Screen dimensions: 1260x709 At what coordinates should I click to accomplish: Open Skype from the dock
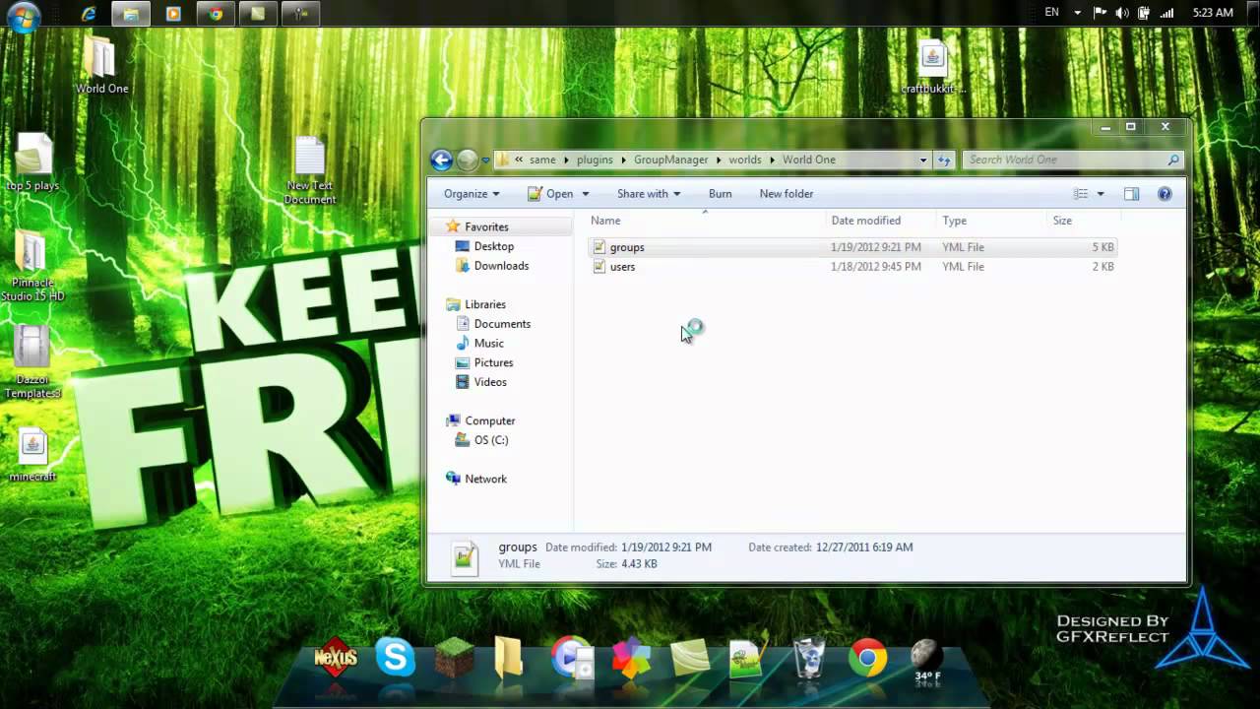[395, 658]
